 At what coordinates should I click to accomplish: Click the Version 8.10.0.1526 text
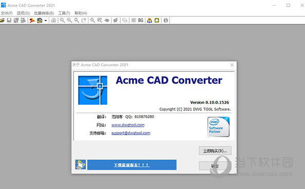point(209,102)
